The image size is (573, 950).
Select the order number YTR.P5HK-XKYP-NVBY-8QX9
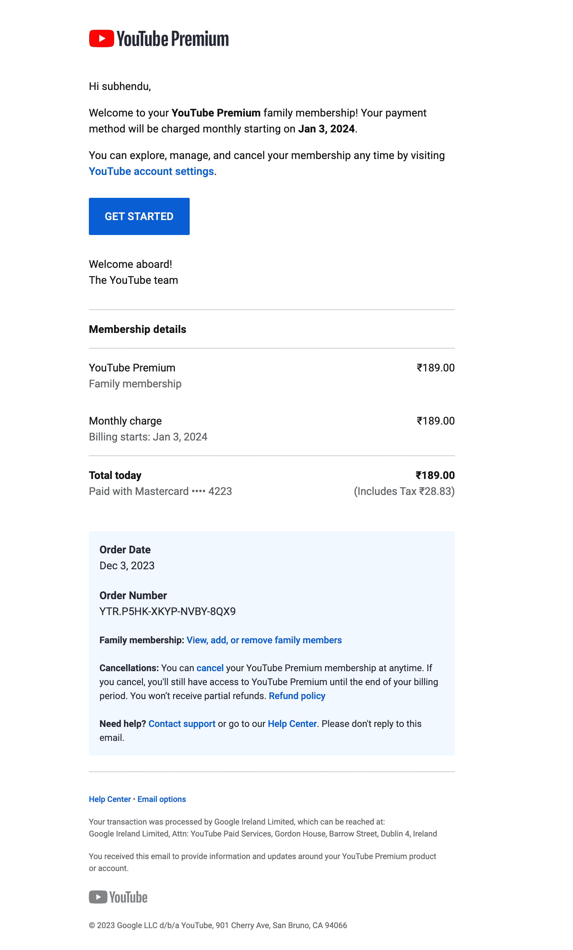(x=168, y=611)
